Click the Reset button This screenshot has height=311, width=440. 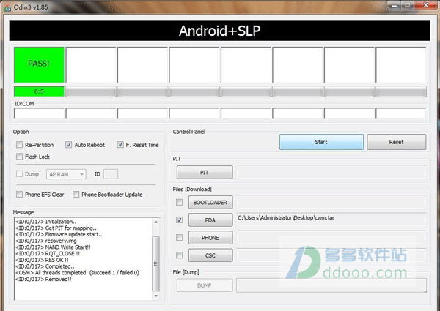396,142
